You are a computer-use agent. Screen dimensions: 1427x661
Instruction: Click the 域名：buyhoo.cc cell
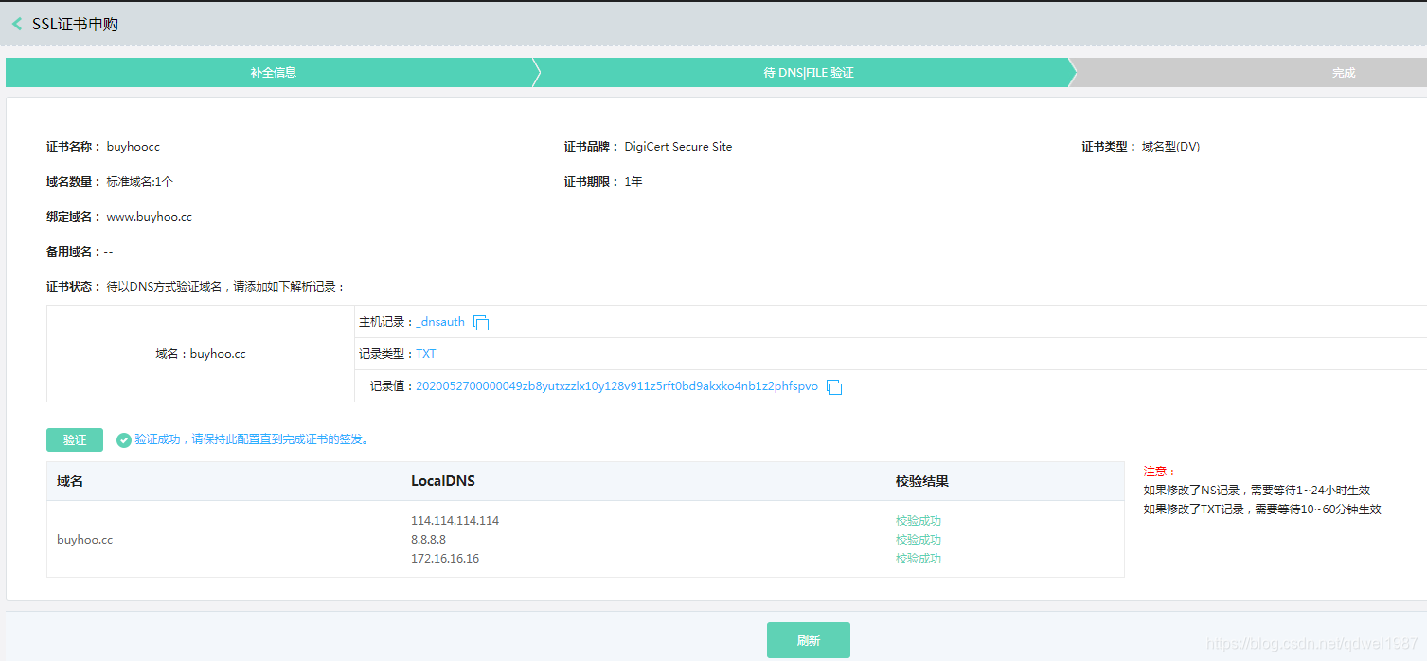[x=201, y=354]
